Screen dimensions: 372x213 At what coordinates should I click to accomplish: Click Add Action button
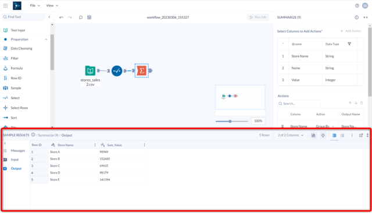[x=350, y=31]
